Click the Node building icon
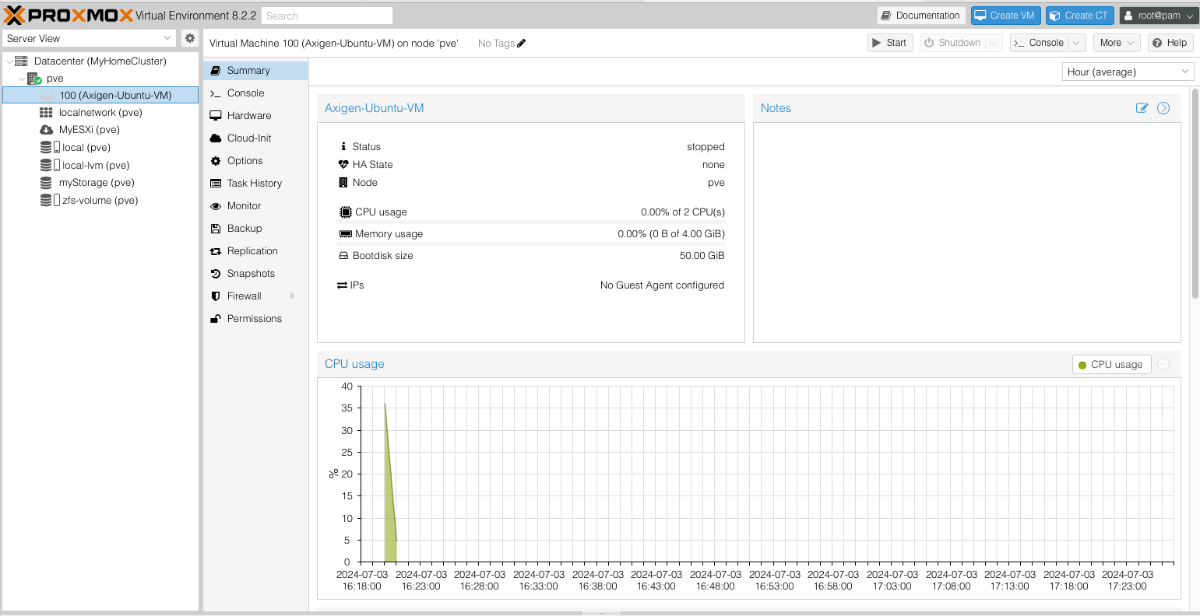This screenshot has width=1200, height=616. (x=343, y=183)
